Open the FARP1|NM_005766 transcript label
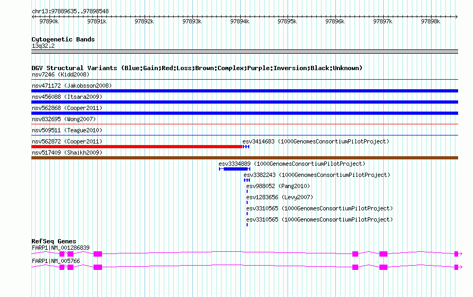This screenshot has width=473, height=297. pyautogui.click(x=56, y=261)
